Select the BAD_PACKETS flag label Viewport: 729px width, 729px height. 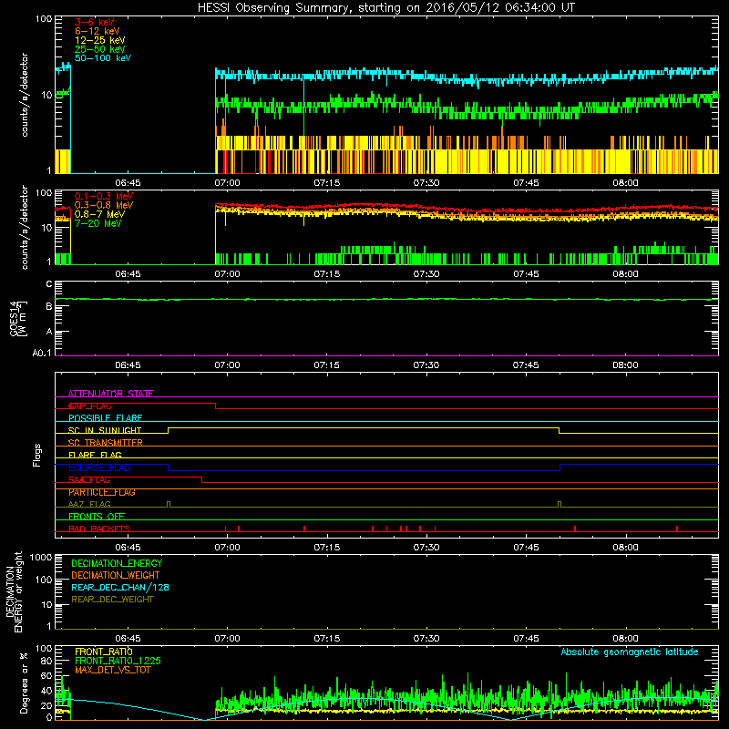(x=99, y=529)
